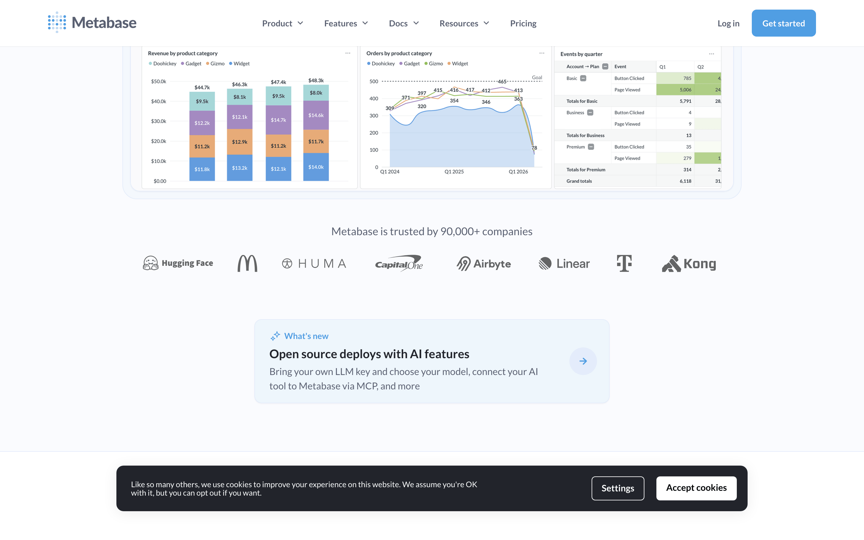This screenshot has width=864, height=540.
Task: Collapse the Business plan rows
Action: click(x=590, y=112)
